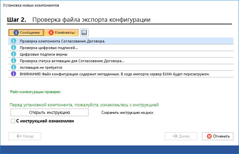Image resolution: width=239 pixels, height=154 pixels.
Task: Click info icon beside 'Проверка статуса активации' row
Action: [x=14, y=61]
